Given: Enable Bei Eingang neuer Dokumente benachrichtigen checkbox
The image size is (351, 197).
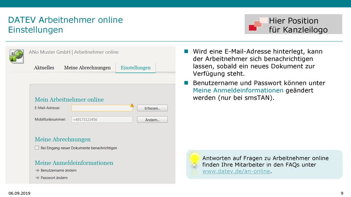Looking at the screenshot, I should [x=37, y=148].
